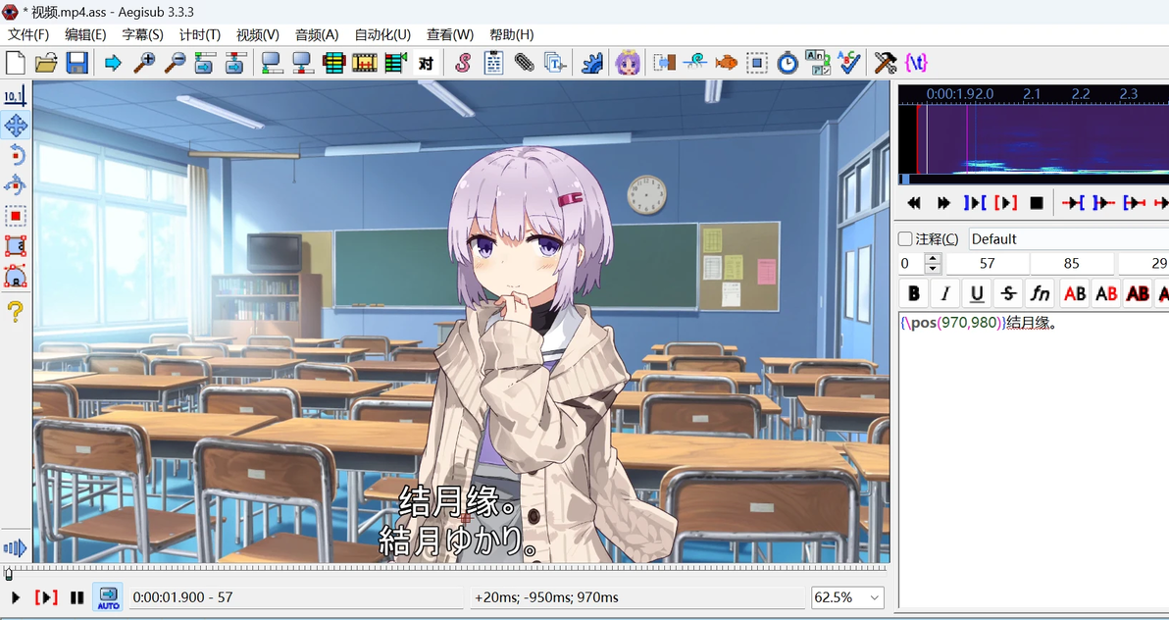Viewport: 1169px width, 620px height.
Task: Open timing post-processor clock icon
Action: (788, 64)
